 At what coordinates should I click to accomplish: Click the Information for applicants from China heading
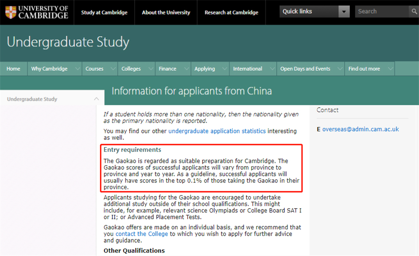pyautogui.click(x=192, y=91)
